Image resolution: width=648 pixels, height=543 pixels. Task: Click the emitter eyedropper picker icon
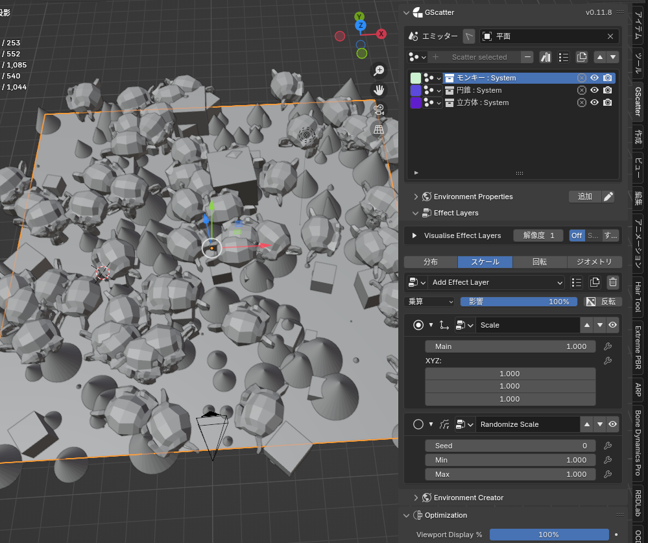click(x=468, y=36)
